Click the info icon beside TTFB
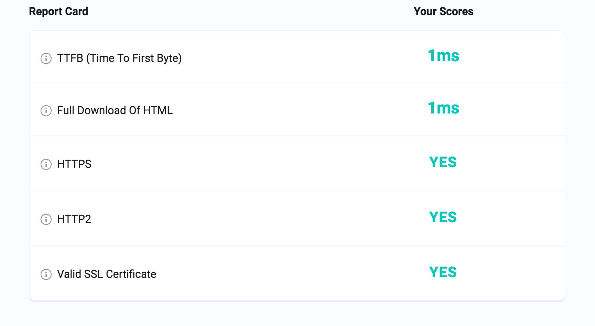595x326 pixels. click(x=46, y=58)
